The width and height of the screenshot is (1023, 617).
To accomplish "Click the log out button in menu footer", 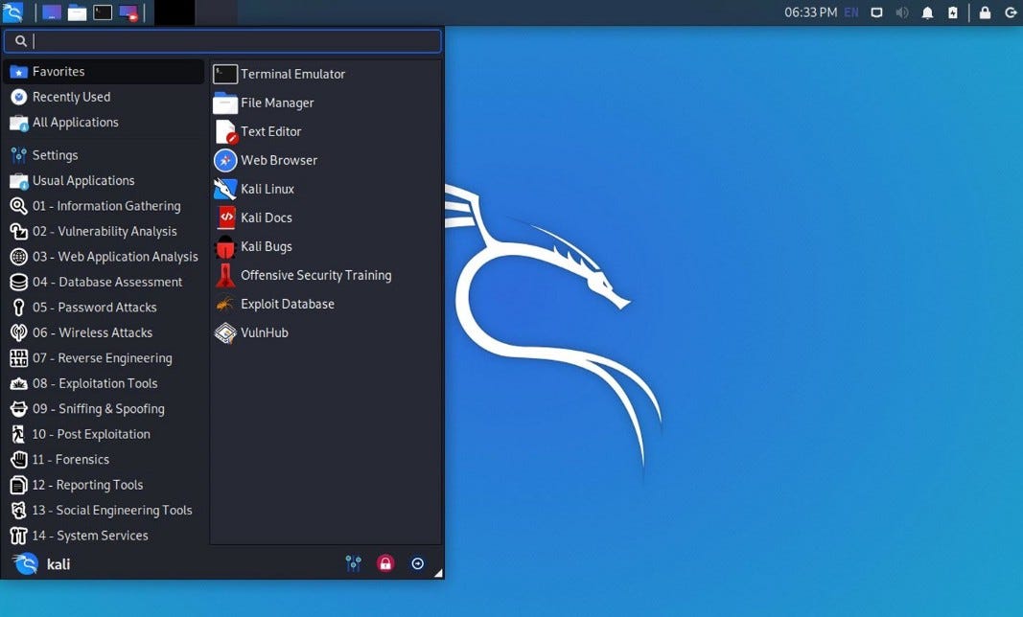I will (x=418, y=563).
